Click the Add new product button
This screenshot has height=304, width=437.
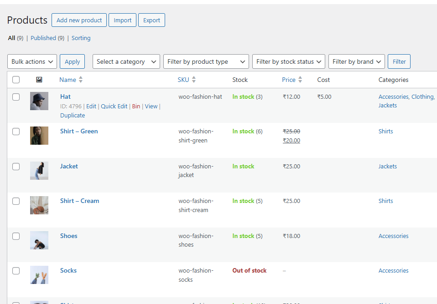pyautogui.click(x=79, y=20)
